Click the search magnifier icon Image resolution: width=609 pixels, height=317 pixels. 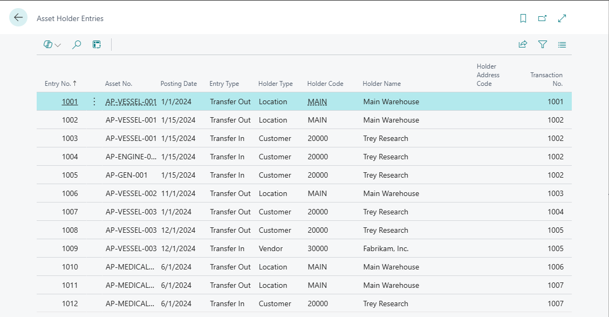(x=77, y=45)
